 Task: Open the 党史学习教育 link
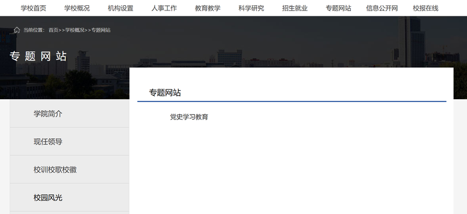pos(189,117)
